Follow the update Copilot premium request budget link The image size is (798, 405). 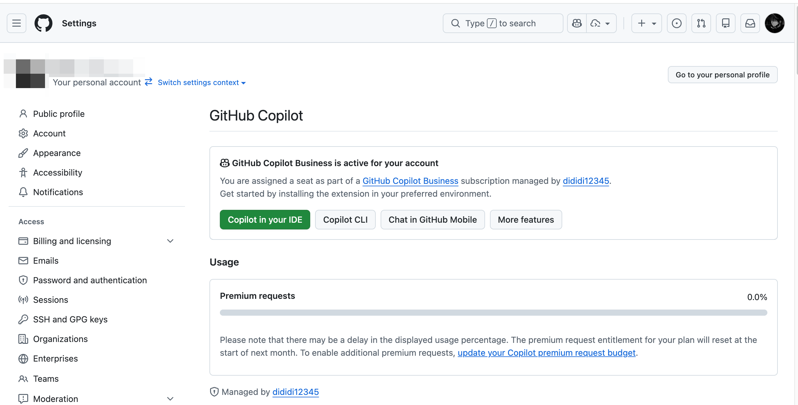tap(547, 353)
